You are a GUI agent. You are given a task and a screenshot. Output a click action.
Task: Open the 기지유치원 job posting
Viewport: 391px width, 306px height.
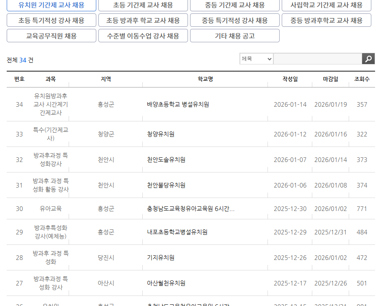click(159, 258)
